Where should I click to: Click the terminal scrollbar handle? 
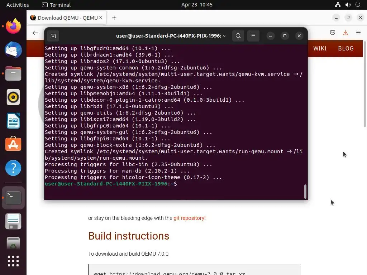point(305,191)
